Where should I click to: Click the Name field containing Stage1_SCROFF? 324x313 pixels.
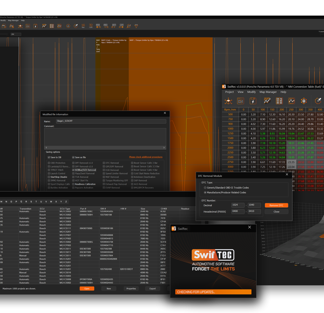tap(111, 121)
